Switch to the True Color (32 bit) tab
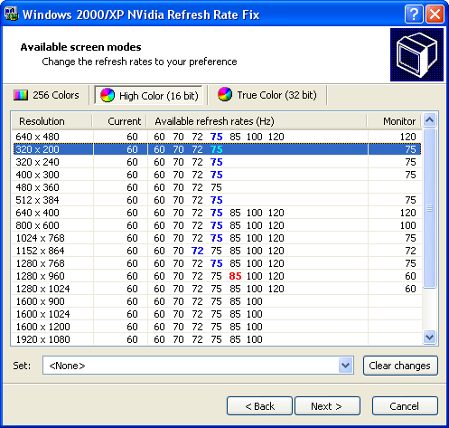 pos(267,95)
